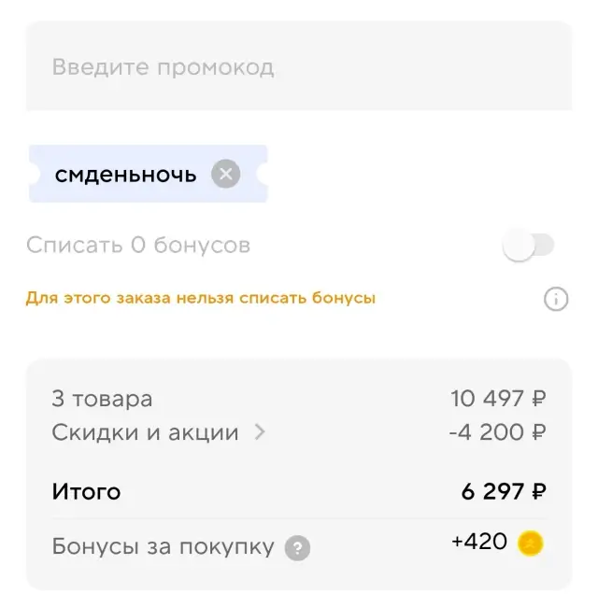Tap the Бонусы за покупку label
This screenshot has height=607, width=598.
click(163, 546)
